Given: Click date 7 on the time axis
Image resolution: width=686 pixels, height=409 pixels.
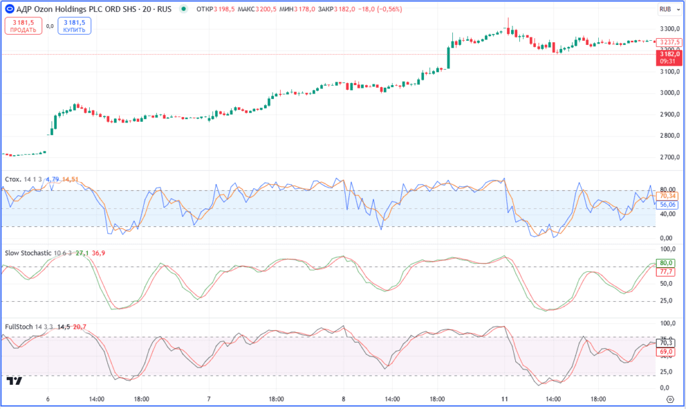Looking at the screenshot, I should (x=209, y=399).
